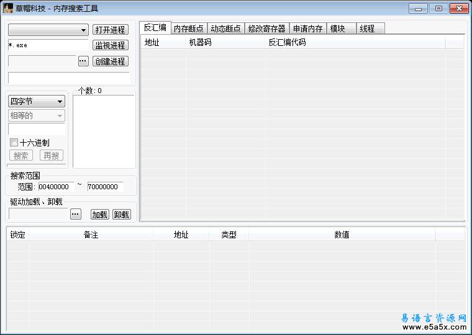Maximize the 内存搜索工具 window
Viewport: 472px width, 335px height.
438,9
